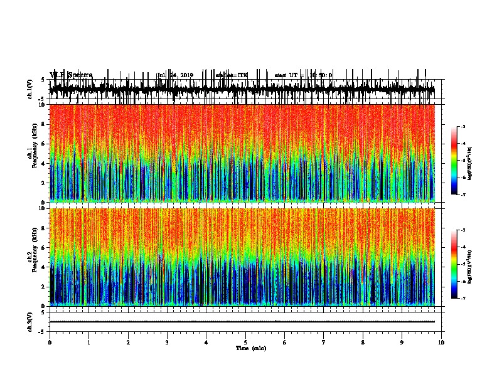Click the "4" kHz tick of ch.2 spectrogram
Image resolution: width=497 pixels, height=384 pixels.
[45, 267]
